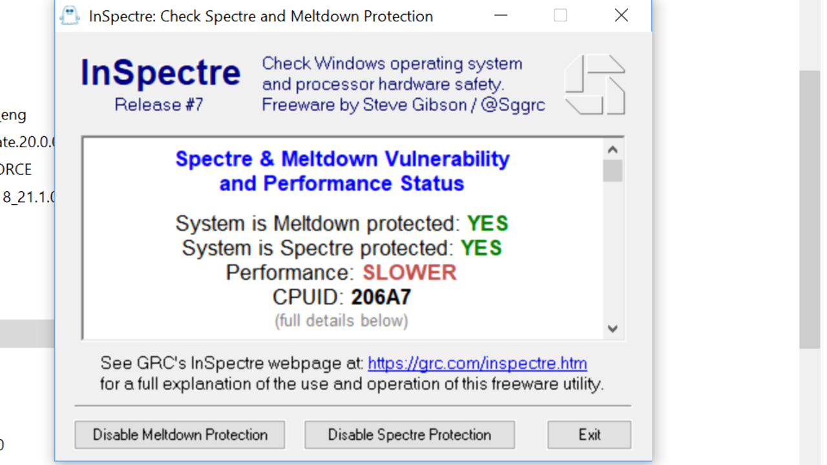827x465 pixels.
Task: Disable Meltdown Protection button
Action: click(x=180, y=435)
